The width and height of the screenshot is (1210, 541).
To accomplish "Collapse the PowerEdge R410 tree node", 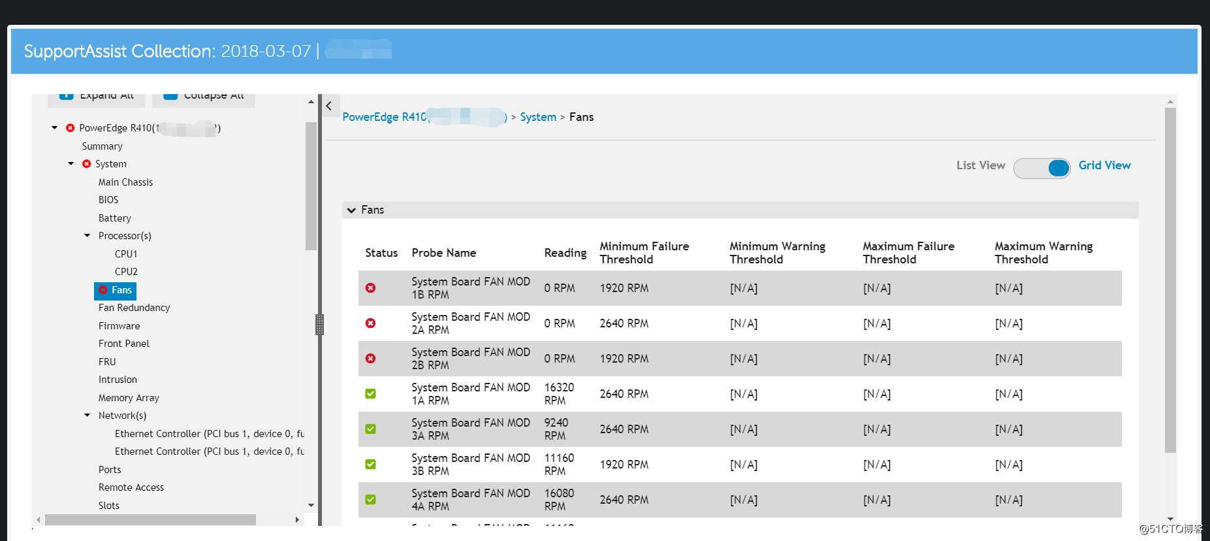I will pos(54,128).
